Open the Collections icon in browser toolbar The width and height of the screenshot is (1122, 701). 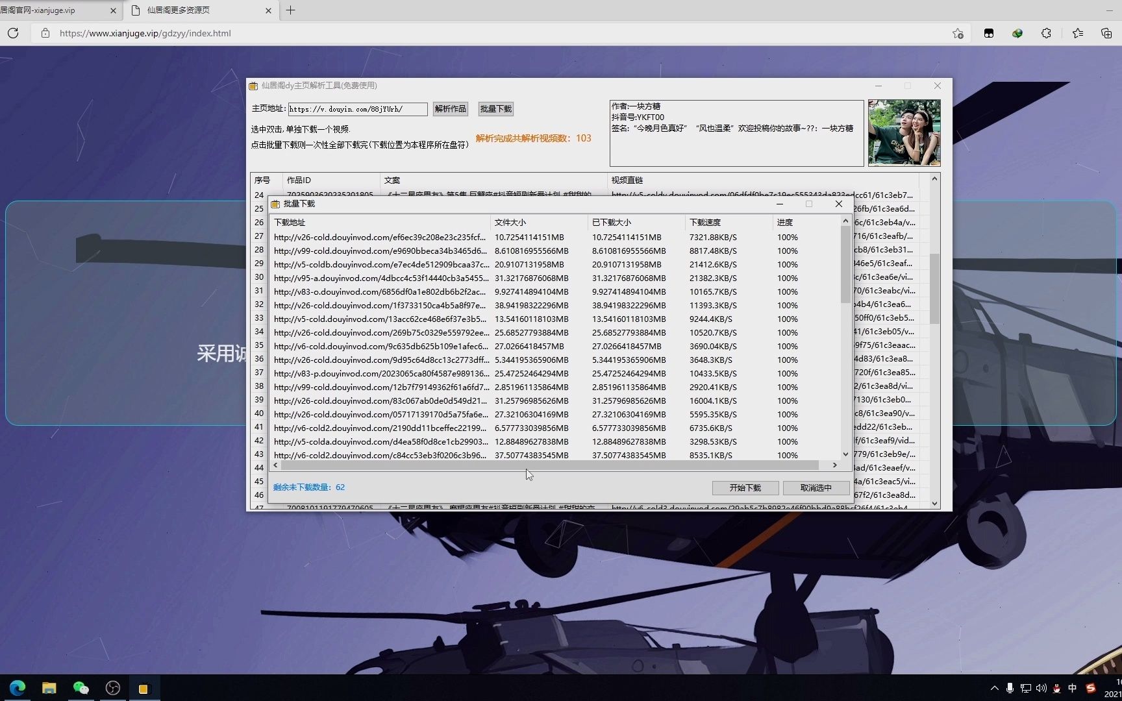(1106, 33)
